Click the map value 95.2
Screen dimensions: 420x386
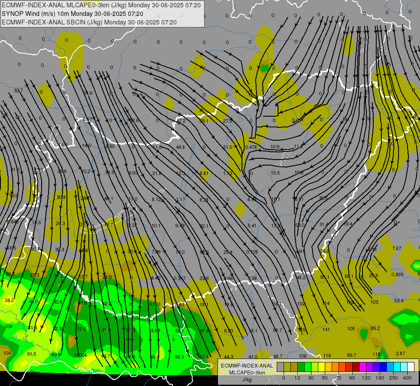pos(375,328)
